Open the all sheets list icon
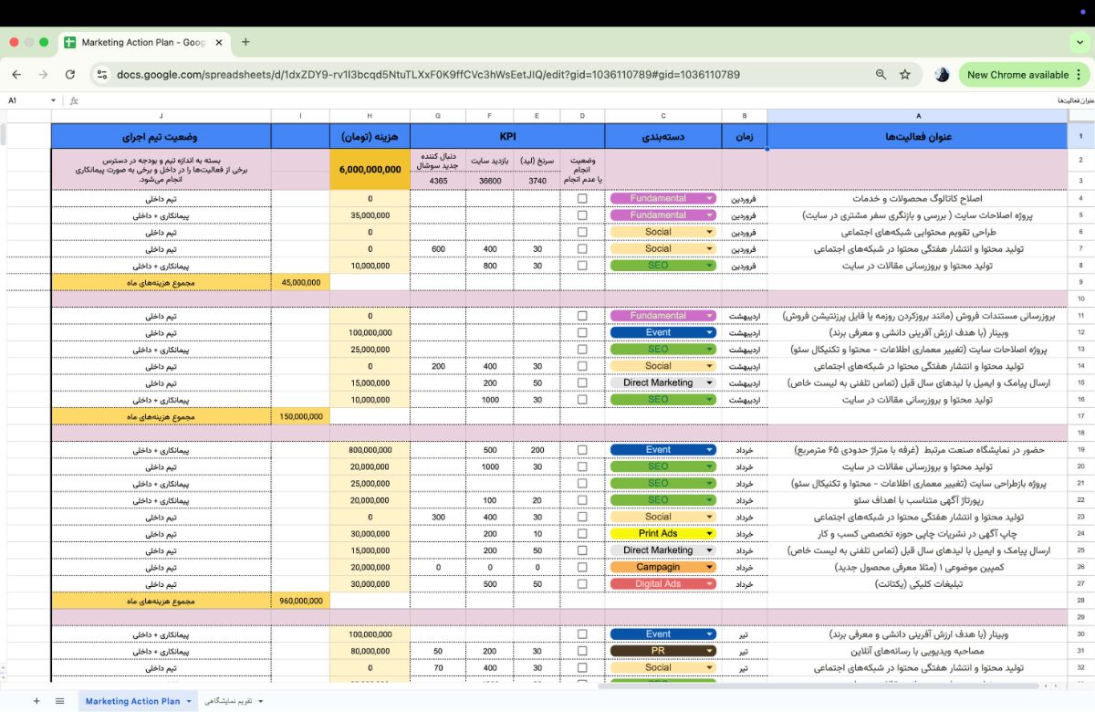This screenshot has height=712, width=1095. click(x=60, y=701)
